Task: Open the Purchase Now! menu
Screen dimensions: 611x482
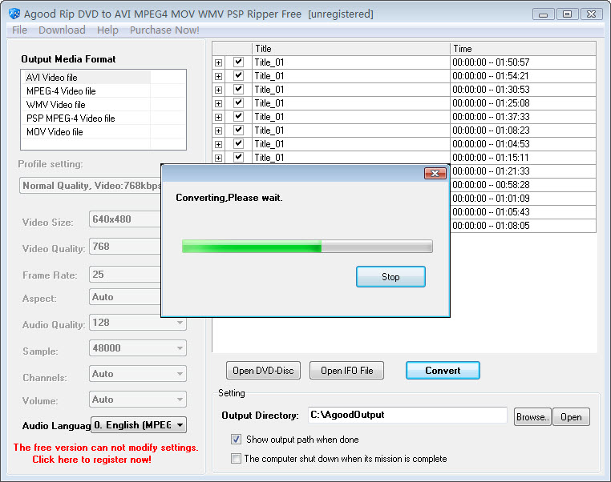Action: (x=164, y=30)
